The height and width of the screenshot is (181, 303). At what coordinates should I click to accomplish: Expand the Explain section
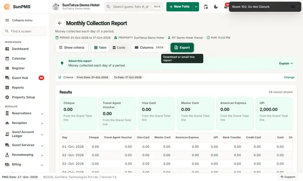click(x=286, y=64)
